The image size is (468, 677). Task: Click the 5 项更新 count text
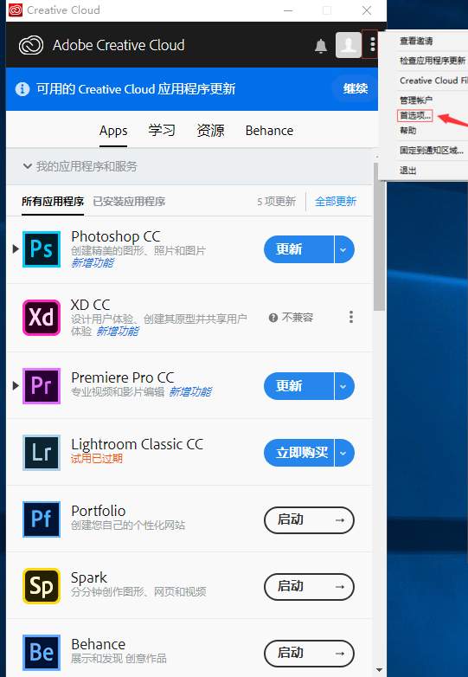pyautogui.click(x=277, y=202)
